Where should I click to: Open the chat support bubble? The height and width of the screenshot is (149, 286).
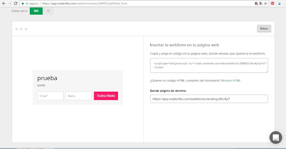click(276, 138)
